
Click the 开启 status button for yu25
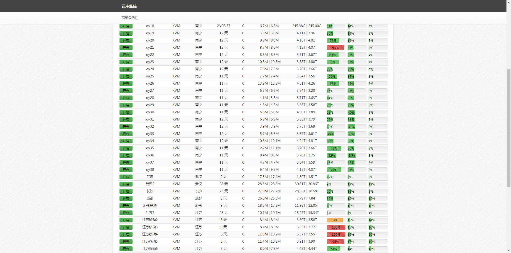click(x=126, y=76)
